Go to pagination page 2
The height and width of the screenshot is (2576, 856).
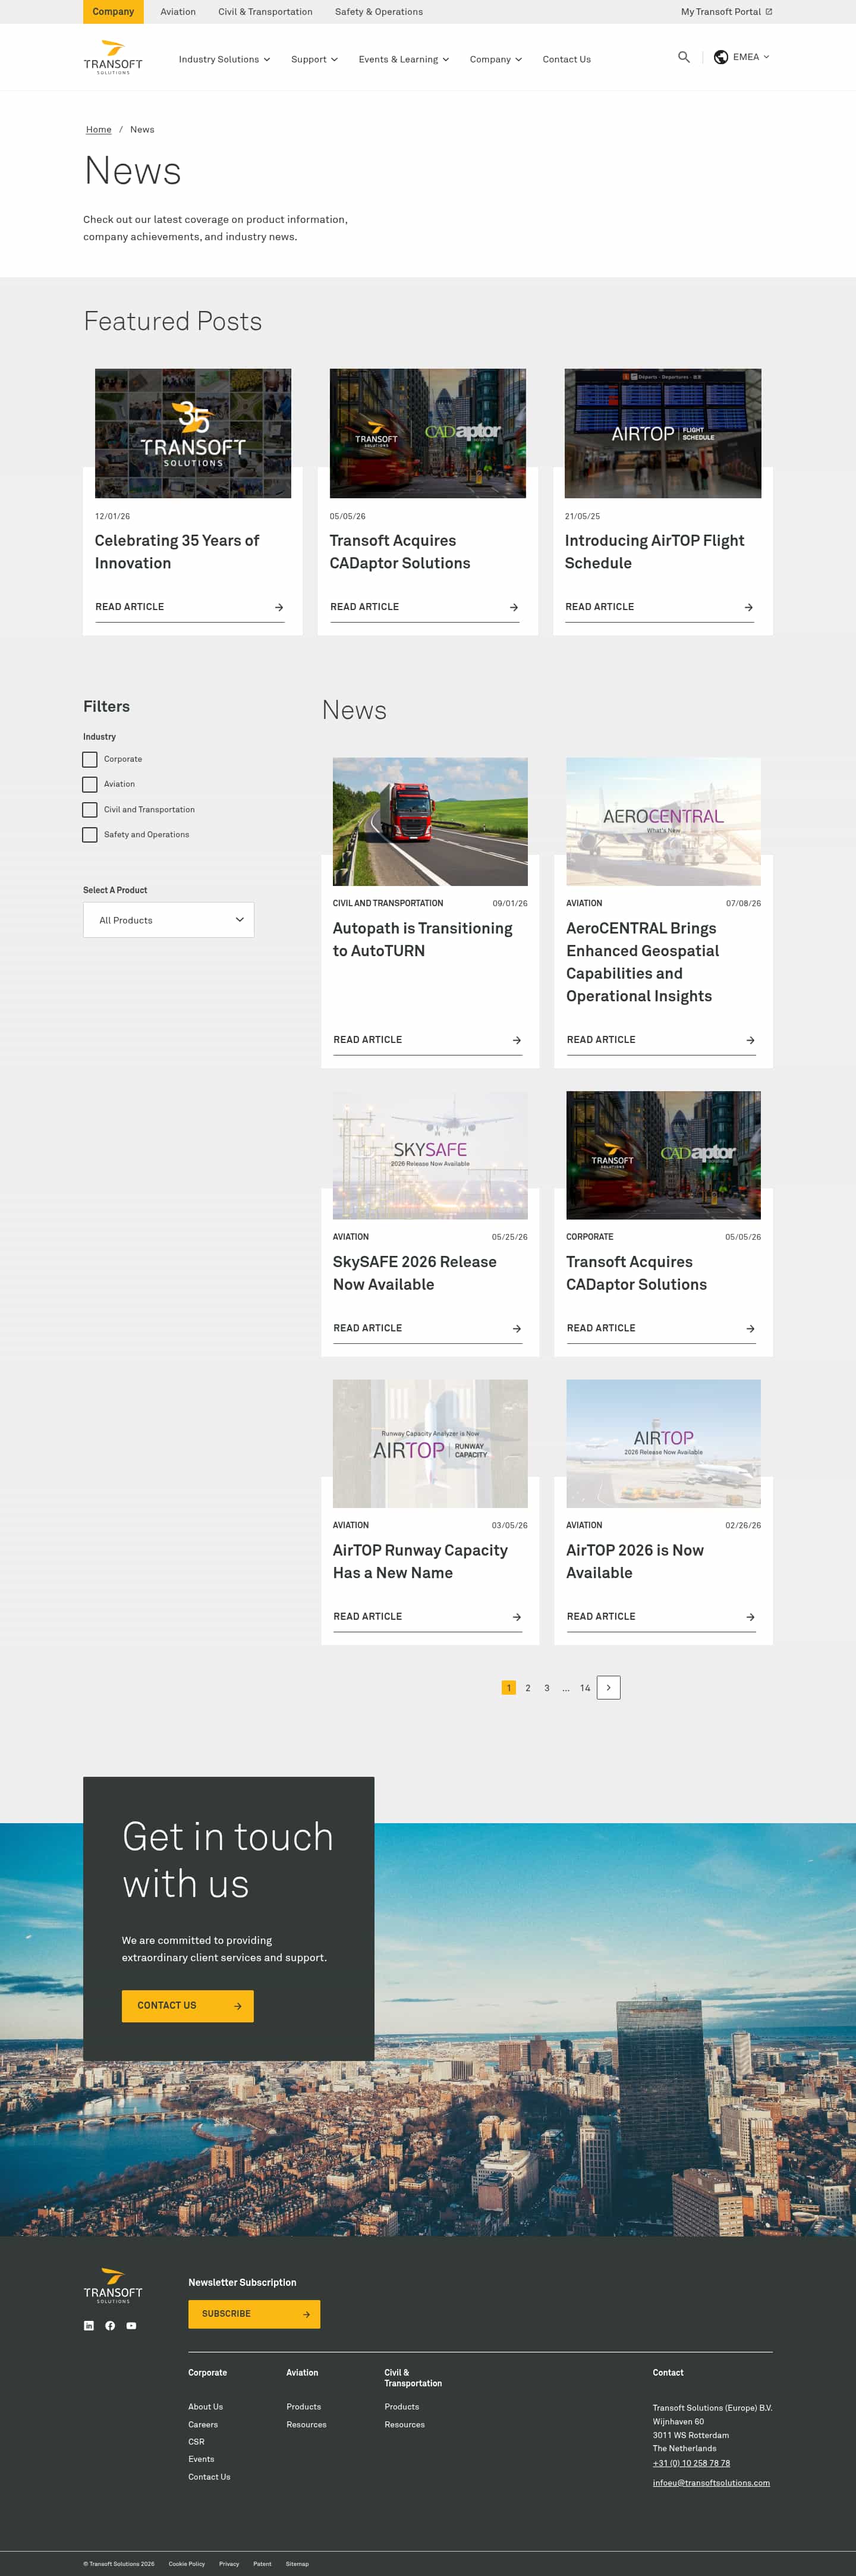pyautogui.click(x=528, y=1688)
